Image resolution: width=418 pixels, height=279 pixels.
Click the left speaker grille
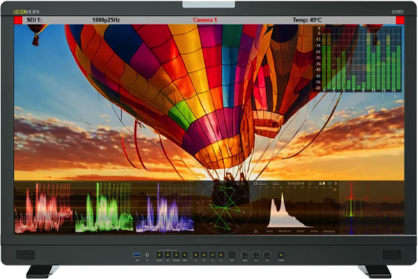(x=26, y=255)
